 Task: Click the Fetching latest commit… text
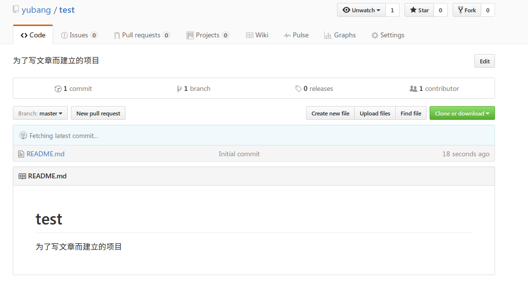(63, 136)
